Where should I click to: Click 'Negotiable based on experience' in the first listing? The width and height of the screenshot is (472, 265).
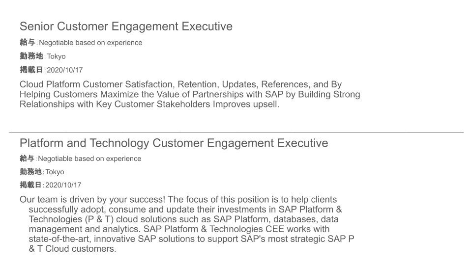point(90,43)
